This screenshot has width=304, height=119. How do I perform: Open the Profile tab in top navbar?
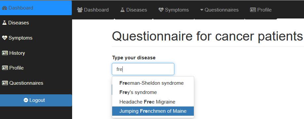tap(261, 10)
